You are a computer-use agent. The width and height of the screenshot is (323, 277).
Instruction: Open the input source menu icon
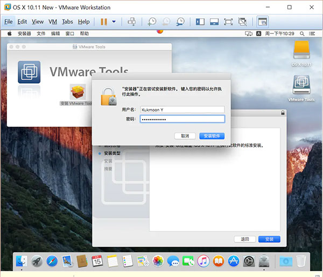pyautogui.click(x=259, y=33)
